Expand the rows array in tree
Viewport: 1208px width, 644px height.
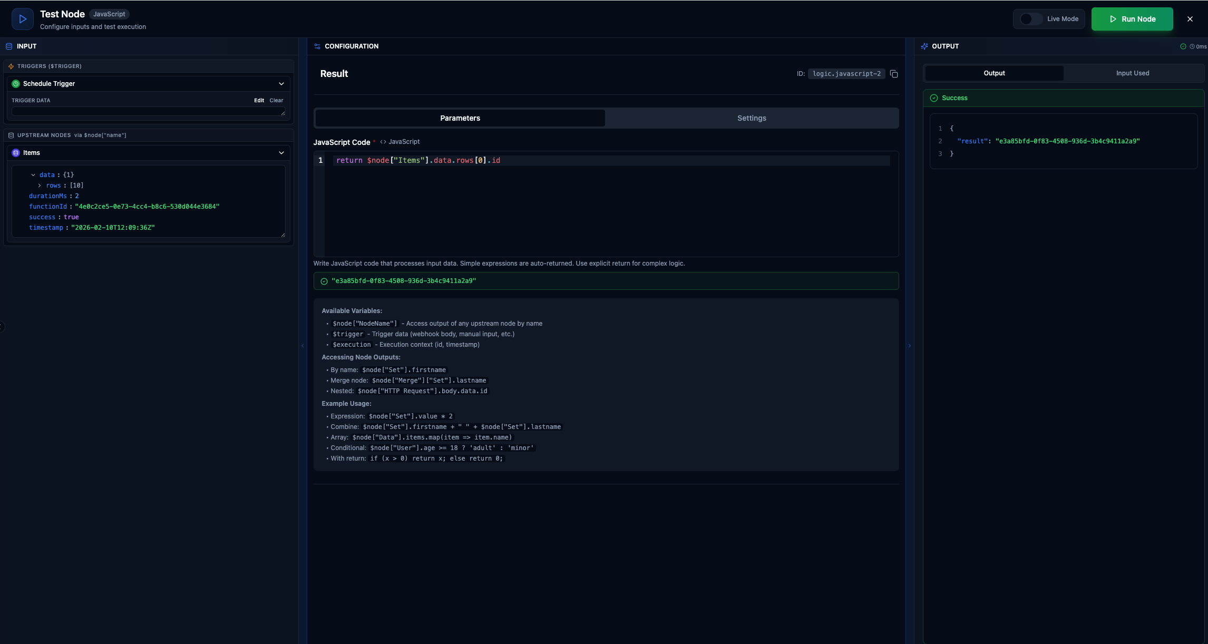40,186
